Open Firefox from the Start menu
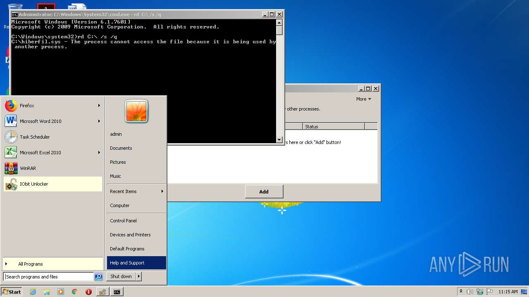 point(52,106)
